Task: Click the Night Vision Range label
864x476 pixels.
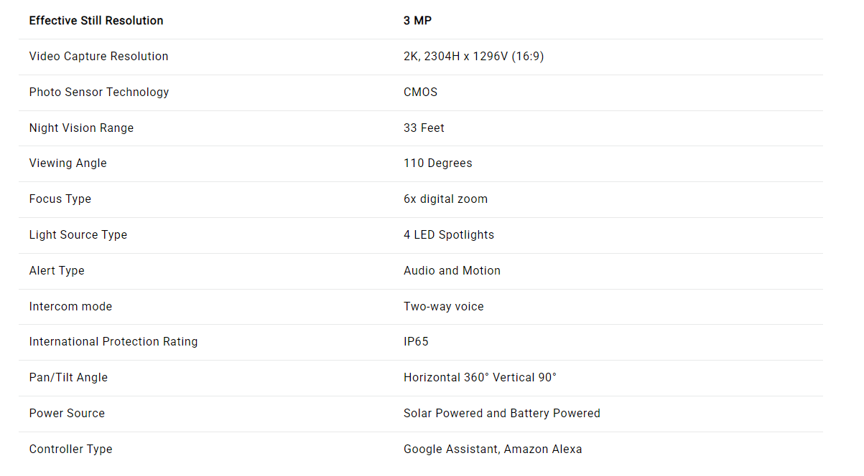Action: [81, 128]
